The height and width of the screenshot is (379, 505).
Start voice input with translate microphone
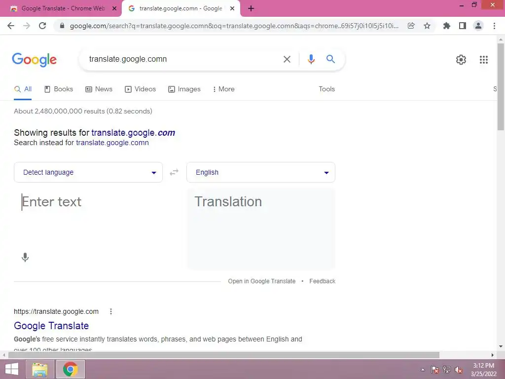point(25,257)
